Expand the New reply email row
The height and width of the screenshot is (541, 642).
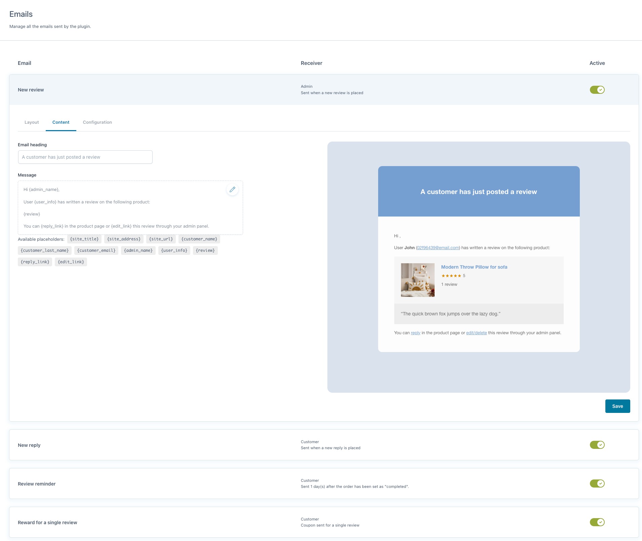pyautogui.click(x=29, y=445)
